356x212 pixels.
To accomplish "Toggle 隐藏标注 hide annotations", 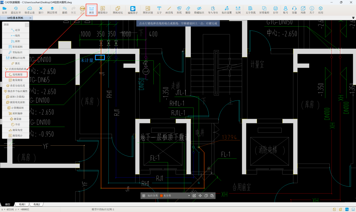I will [199, 10].
